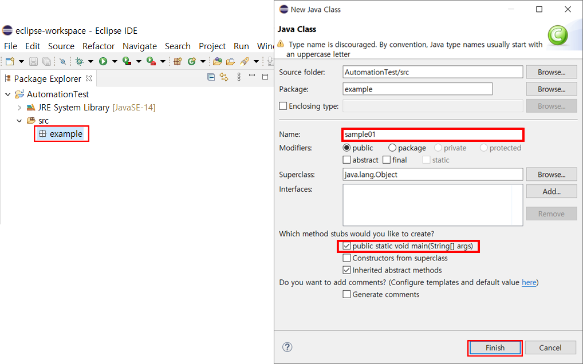583x364 pixels.
Task: Click the Superclass Browse button
Action: [552, 175]
